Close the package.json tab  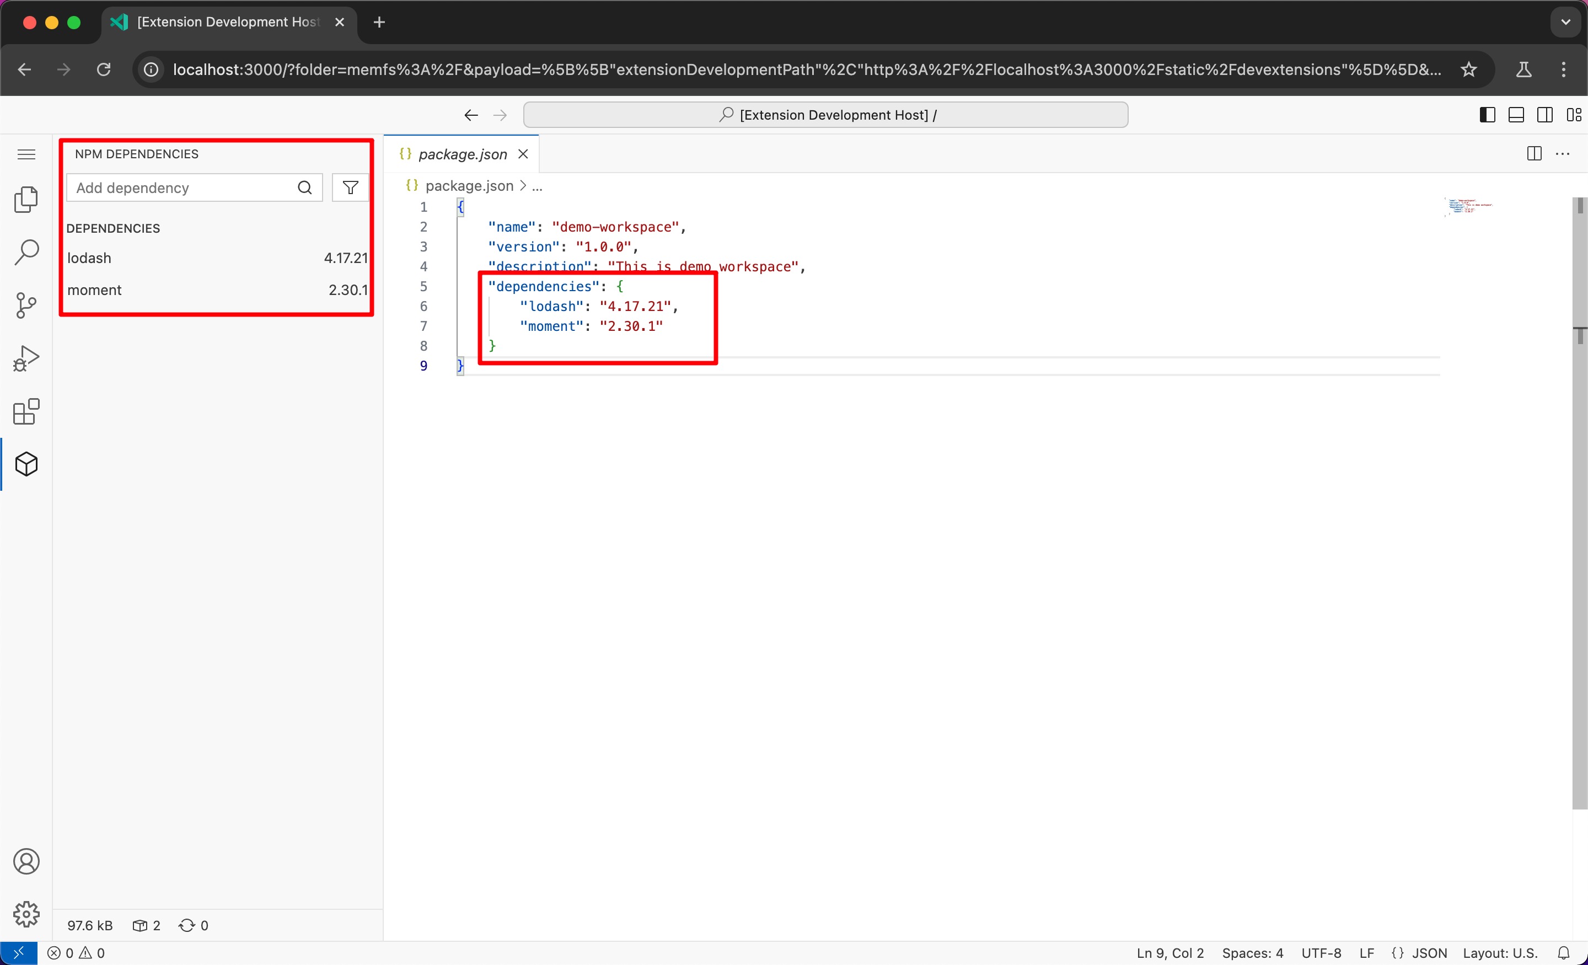[523, 154]
